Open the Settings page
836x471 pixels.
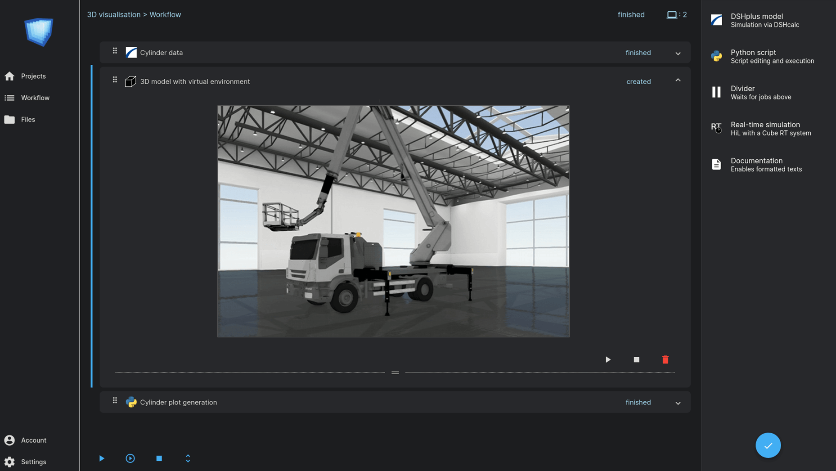point(33,462)
